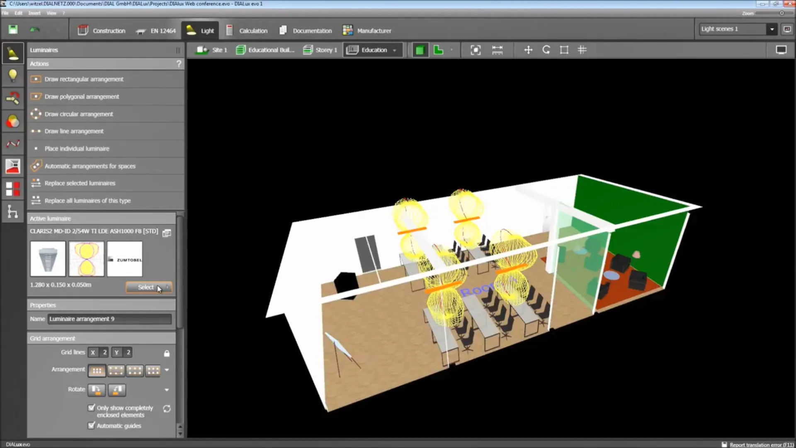The width and height of the screenshot is (796, 448).
Task: Click the rotate view icon
Action: coord(546,50)
